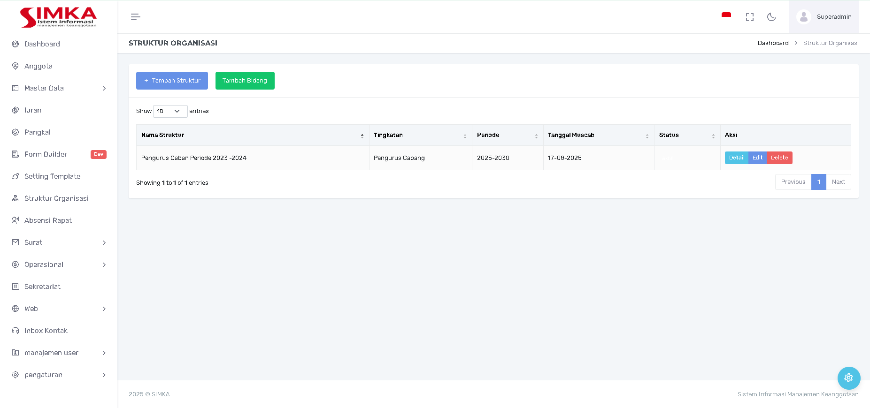The height and width of the screenshot is (408, 870).
Task: Sort table by Tanggal Muscab column
Action: pos(598,135)
